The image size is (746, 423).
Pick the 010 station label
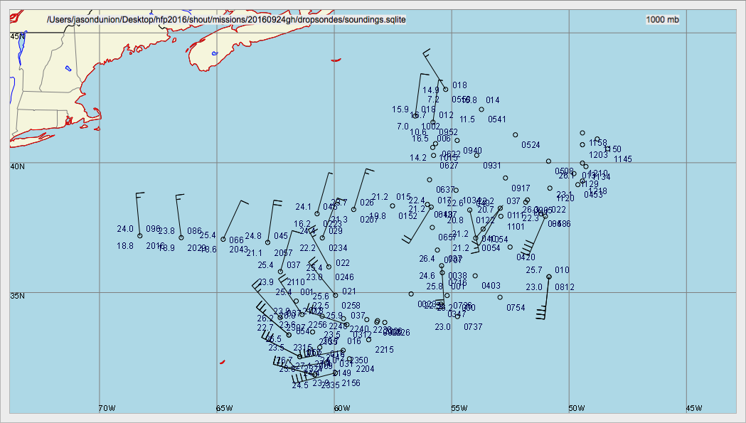[x=562, y=269]
